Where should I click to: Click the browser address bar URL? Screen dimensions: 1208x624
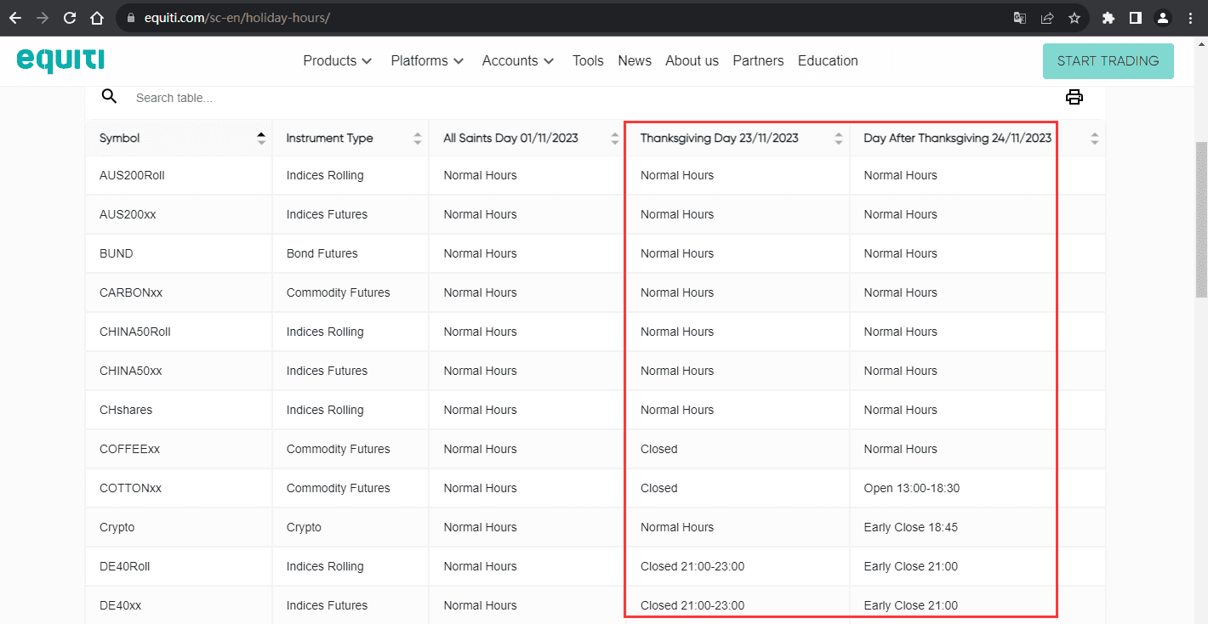(236, 18)
